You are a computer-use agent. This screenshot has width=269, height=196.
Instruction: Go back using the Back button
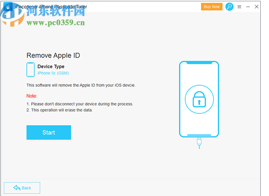point(22,188)
